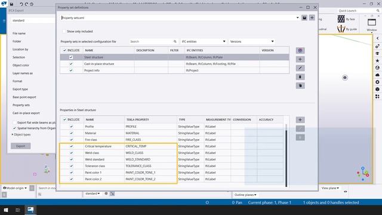Open the Model origin dropdown
This screenshot has width=382, height=215.
coord(15,188)
